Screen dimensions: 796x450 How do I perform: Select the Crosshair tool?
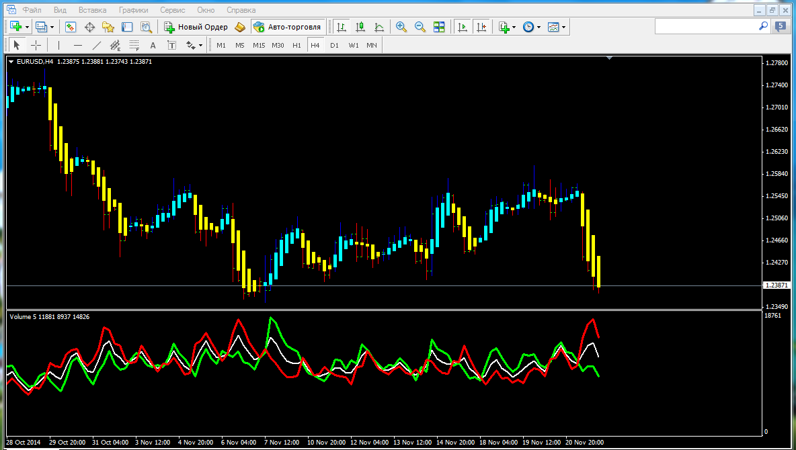(x=36, y=45)
